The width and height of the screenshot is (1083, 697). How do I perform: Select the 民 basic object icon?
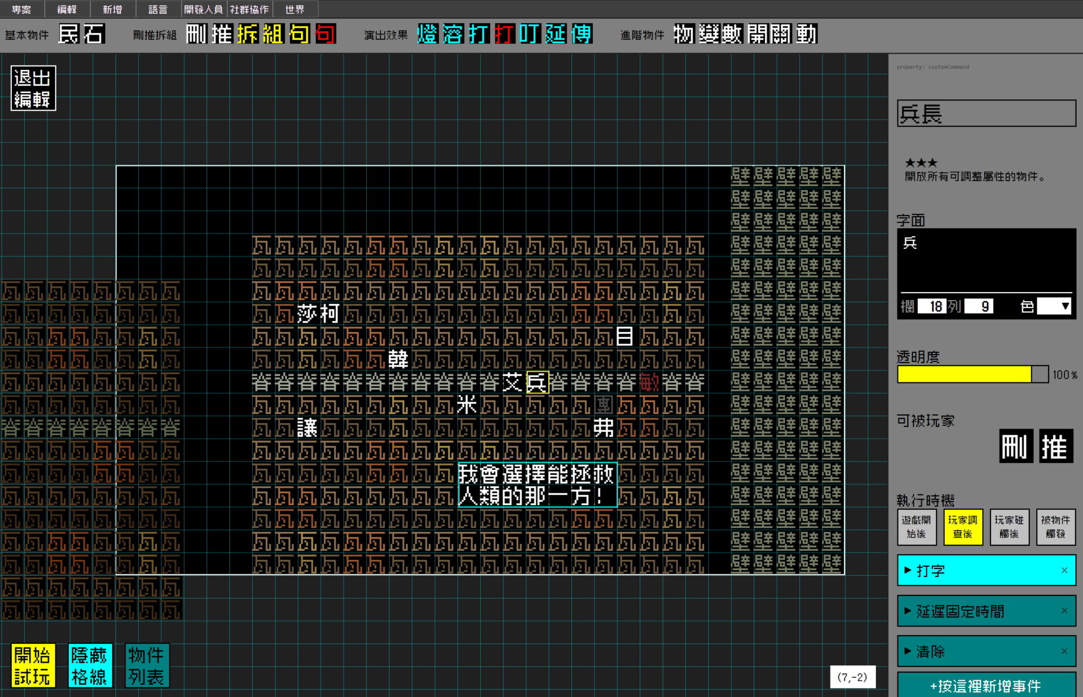pos(69,34)
